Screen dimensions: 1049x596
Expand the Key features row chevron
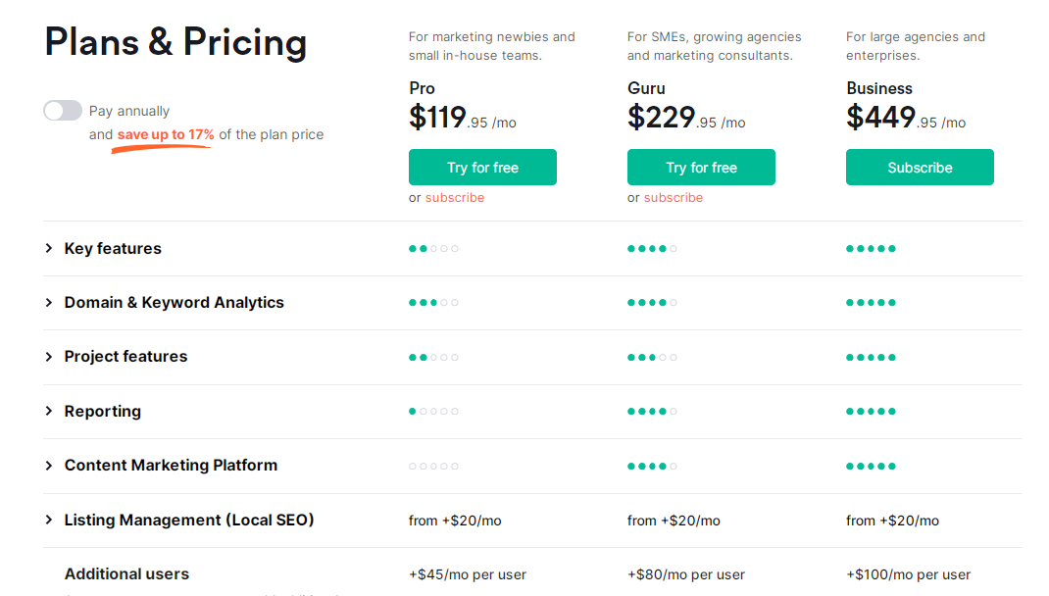pyautogui.click(x=48, y=249)
